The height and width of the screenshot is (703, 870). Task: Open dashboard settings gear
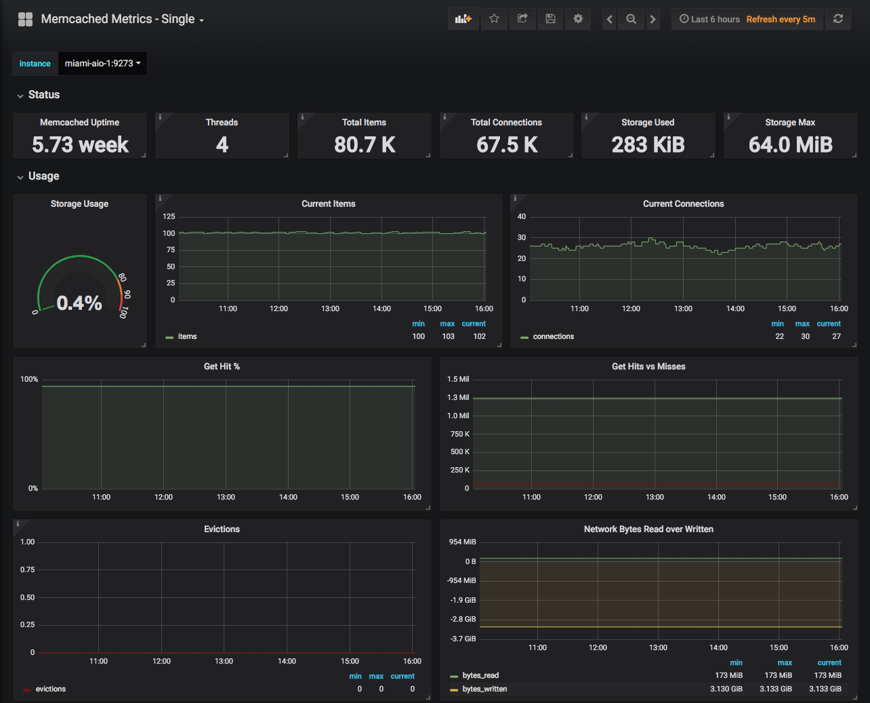coord(578,19)
